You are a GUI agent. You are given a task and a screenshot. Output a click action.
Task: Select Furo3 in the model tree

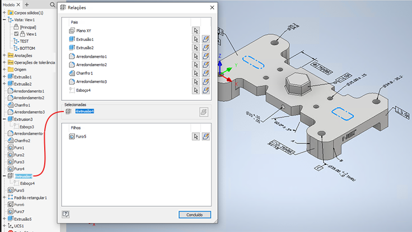(19, 162)
